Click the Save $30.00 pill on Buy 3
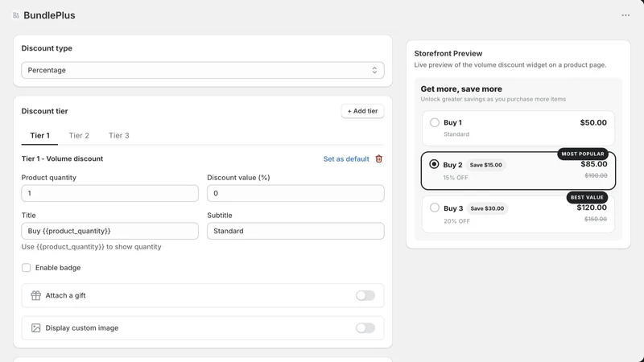 (487, 208)
